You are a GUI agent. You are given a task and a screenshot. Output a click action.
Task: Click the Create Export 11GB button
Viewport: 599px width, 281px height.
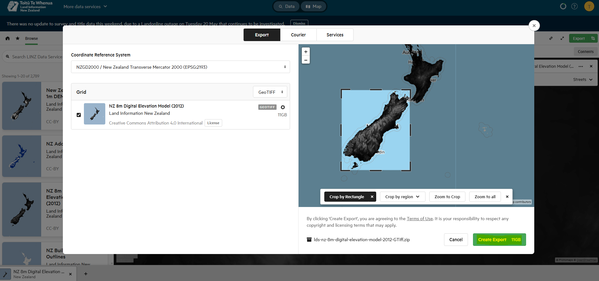click(499, 240)
